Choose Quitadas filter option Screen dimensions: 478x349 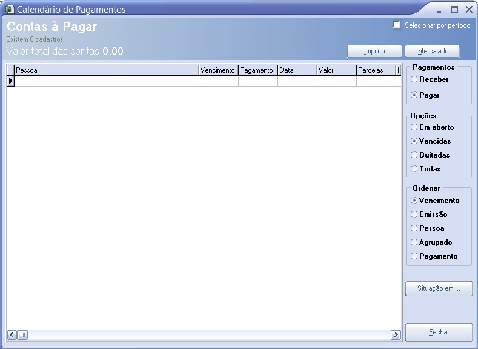(414, 155)
